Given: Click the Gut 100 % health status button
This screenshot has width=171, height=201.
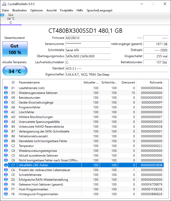Looking at the screenshot, I should pyautogui.click(x=15, y=49).
